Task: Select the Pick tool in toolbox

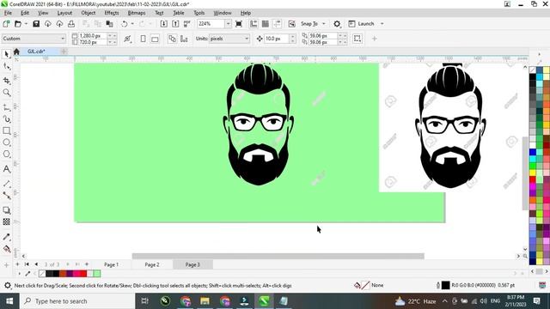Action: (x=6, y=54)
